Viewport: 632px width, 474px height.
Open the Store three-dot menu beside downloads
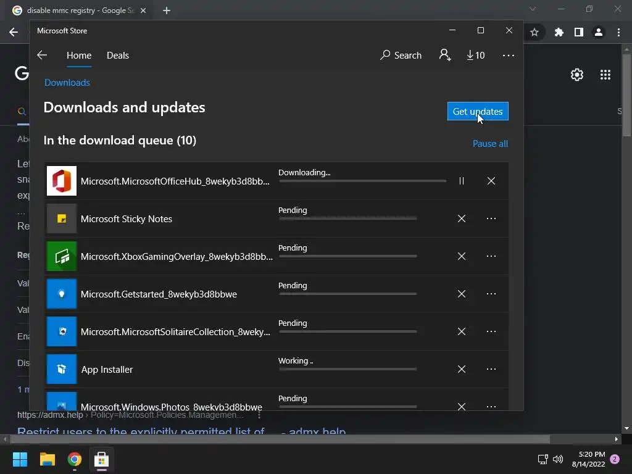509,55
